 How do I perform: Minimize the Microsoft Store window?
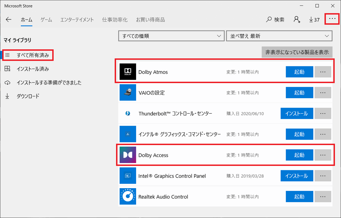pos(301,6)
